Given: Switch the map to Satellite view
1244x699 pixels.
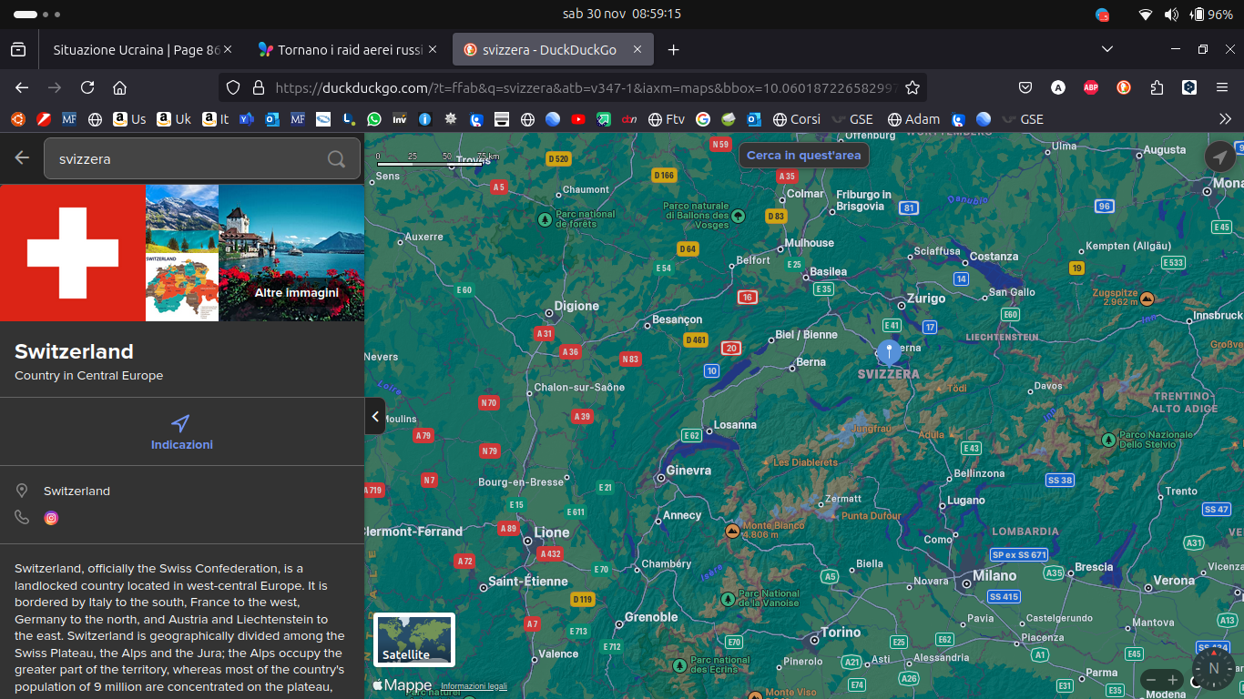Looking at the screenshot, I should (414, 640).
